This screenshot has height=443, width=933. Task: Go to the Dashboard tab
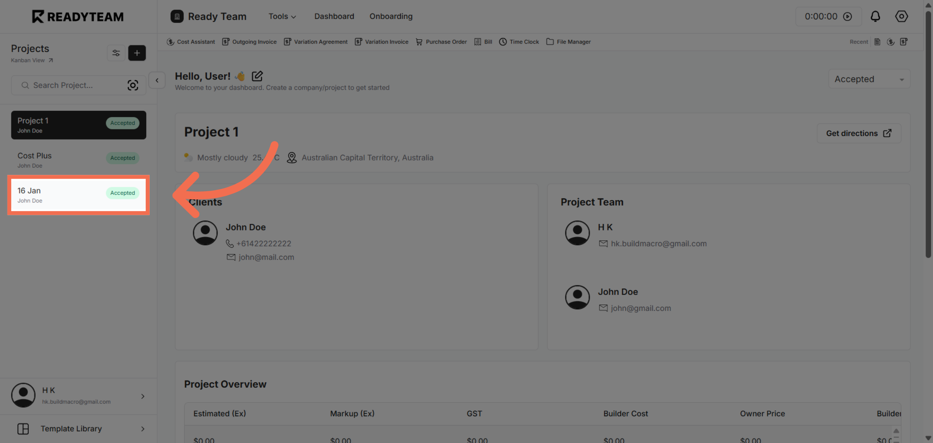pyautogui.click(x=334, y=16)
